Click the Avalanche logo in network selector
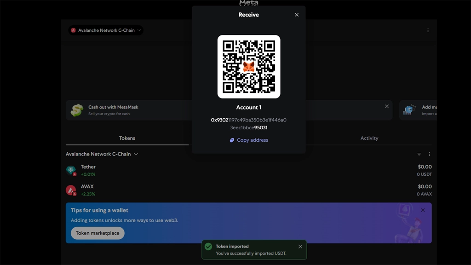 [73, 30]
